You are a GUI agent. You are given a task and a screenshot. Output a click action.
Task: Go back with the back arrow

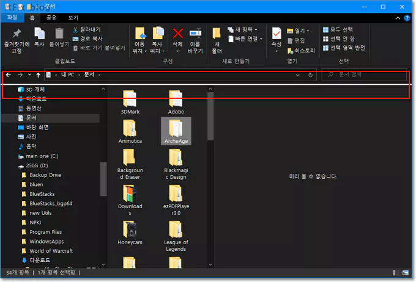point(9,75)
